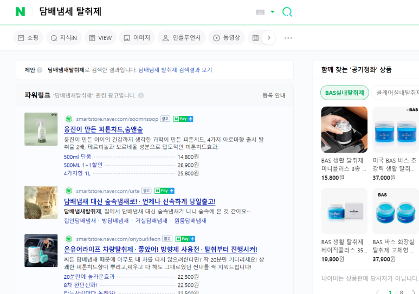Click the urte smartstore badge icon
Screen dimensions: 419x294
(x=69, y=191)
